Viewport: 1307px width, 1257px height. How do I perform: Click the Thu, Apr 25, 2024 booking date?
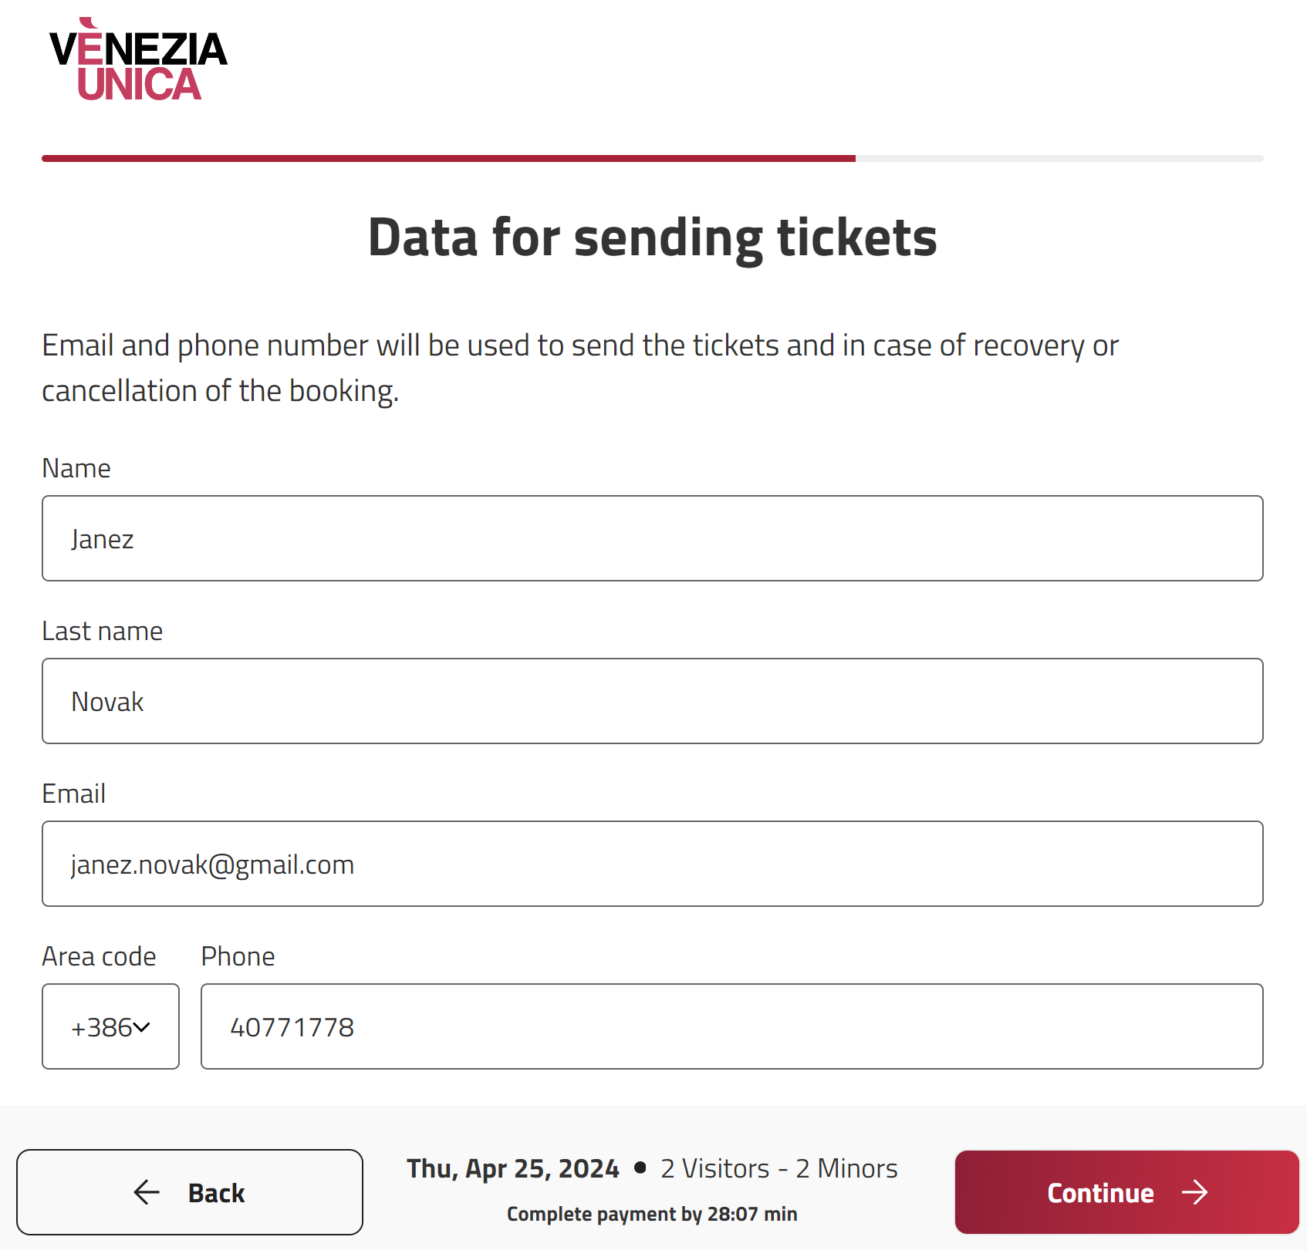[x=512, y=1168]
